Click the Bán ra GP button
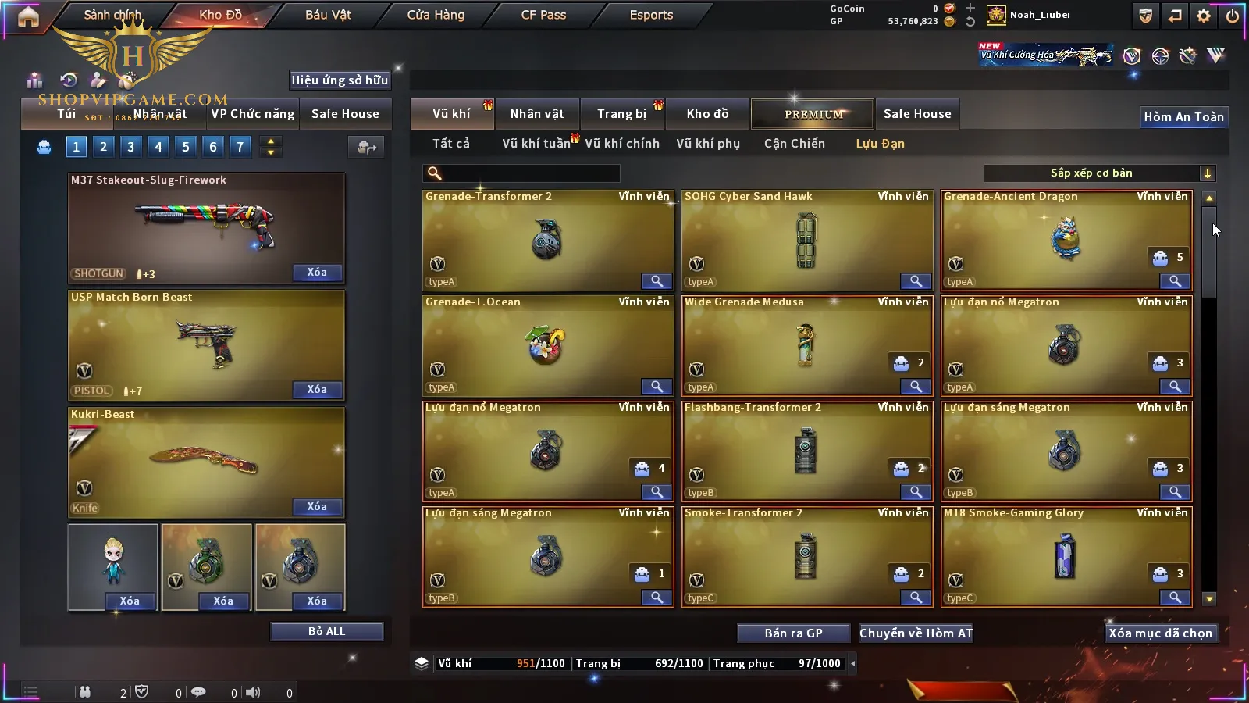1249x703 pixels. pos(794,633)
